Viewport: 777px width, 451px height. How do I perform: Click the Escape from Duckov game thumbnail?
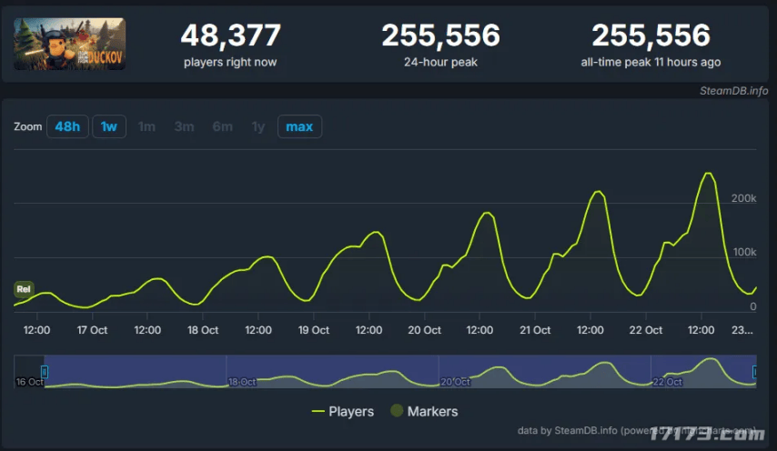[x=70, y=44]
